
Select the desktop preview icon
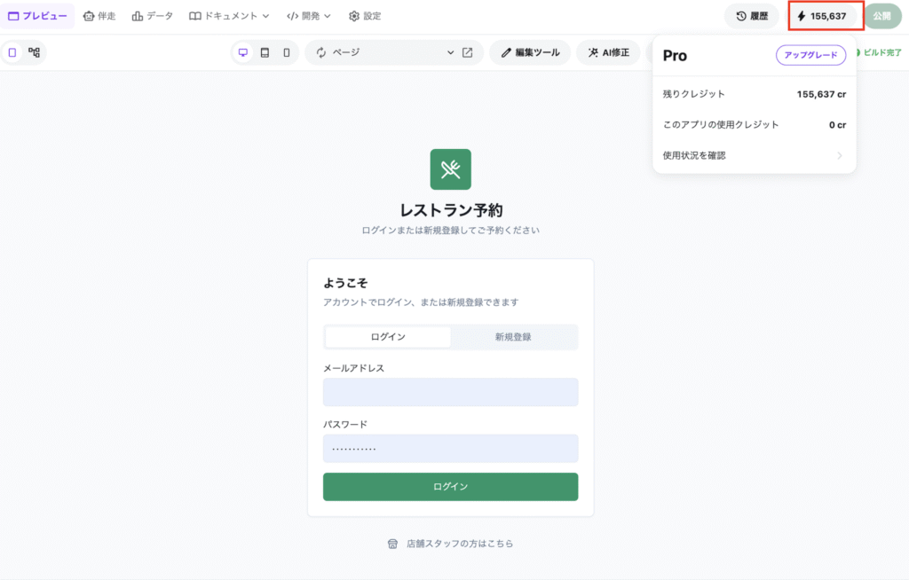243,52
